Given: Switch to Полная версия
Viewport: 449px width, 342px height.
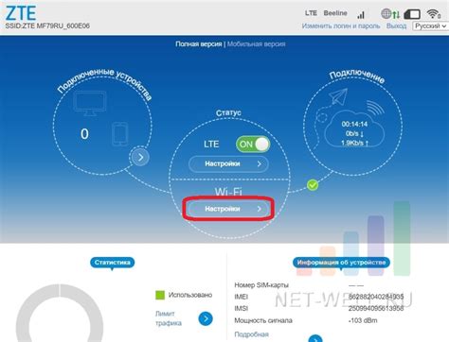Looking at the screenshot, I should [199, 44].
